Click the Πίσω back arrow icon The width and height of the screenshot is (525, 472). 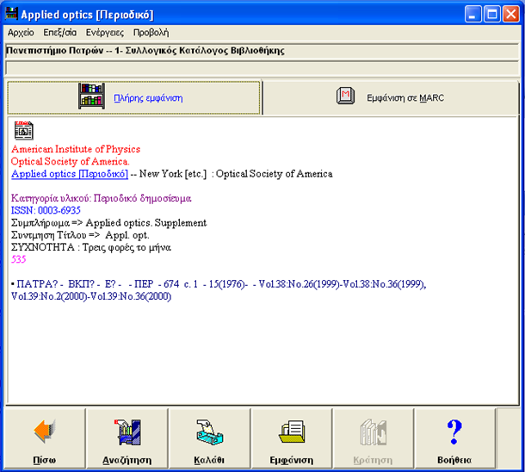point(45,432)
